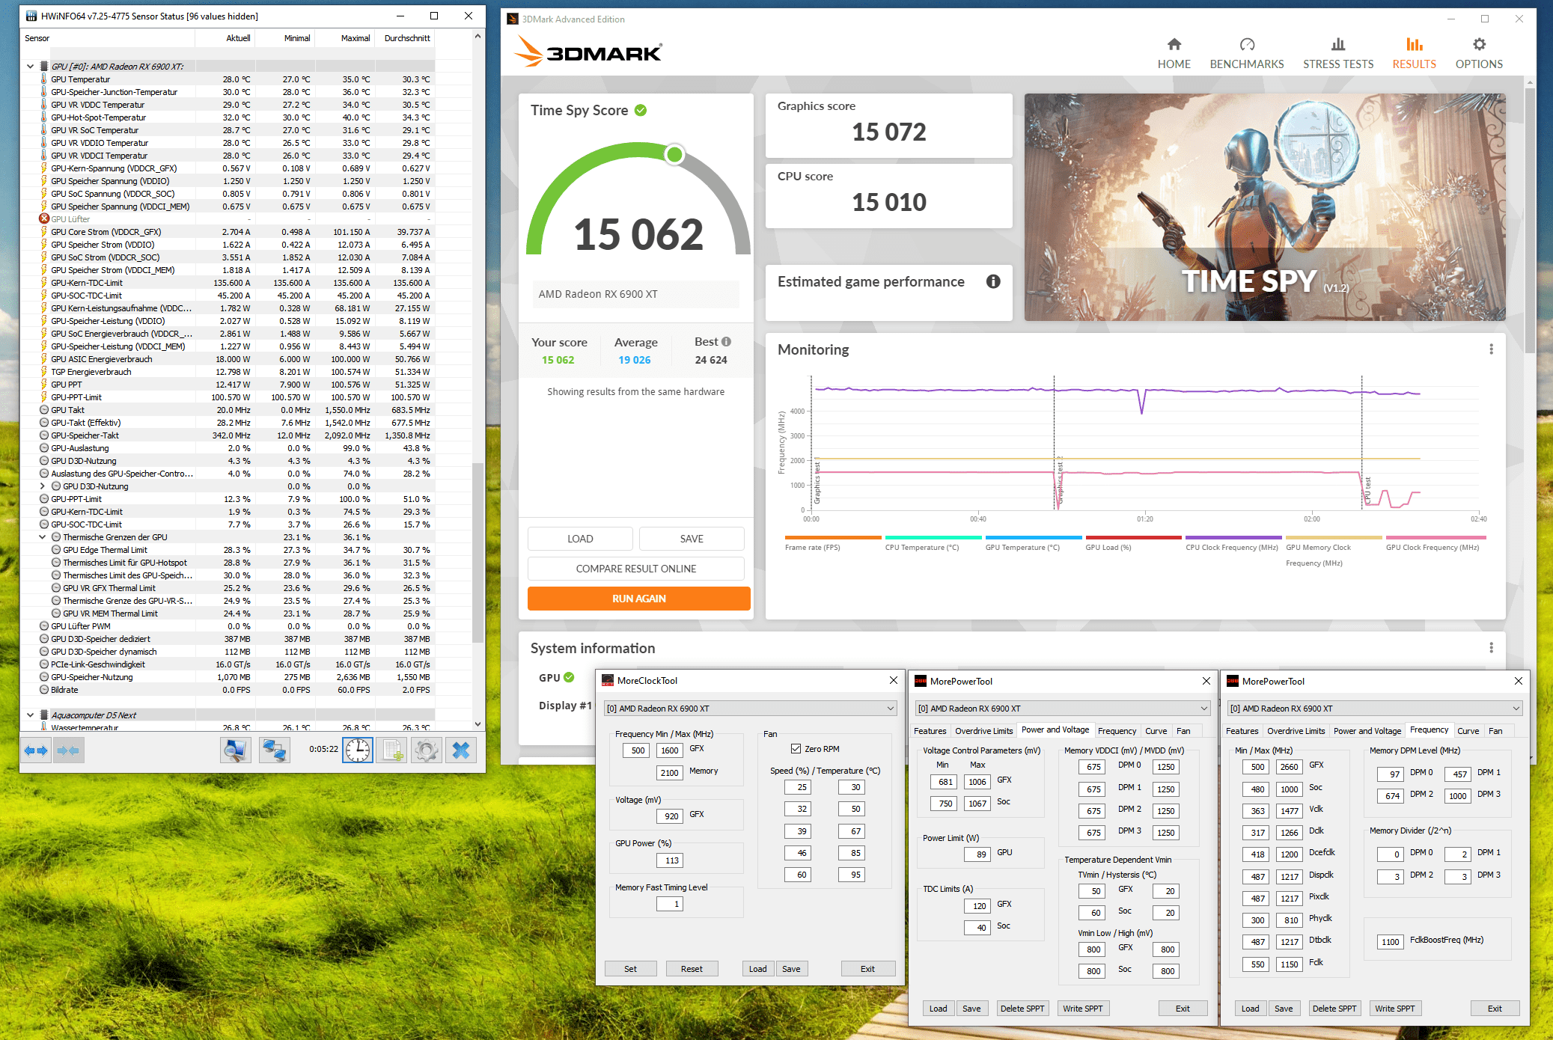Click SAVE button in 3DMark score panel
This screenshot has height=1040, width=1553.
tap(692, 539)
